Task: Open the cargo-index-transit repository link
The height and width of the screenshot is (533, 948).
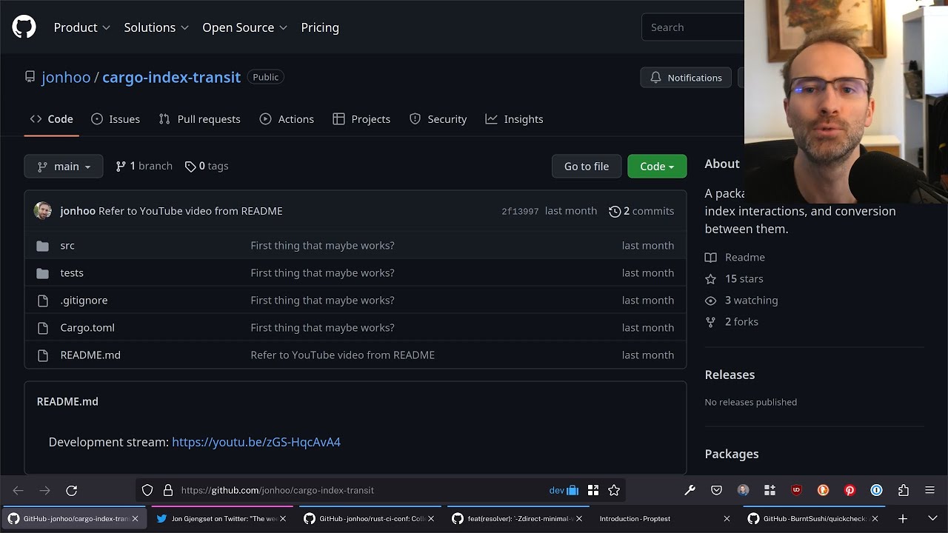Action: [171, 77]
